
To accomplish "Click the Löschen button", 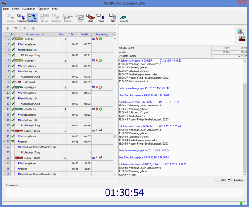I will click(239, 180).
